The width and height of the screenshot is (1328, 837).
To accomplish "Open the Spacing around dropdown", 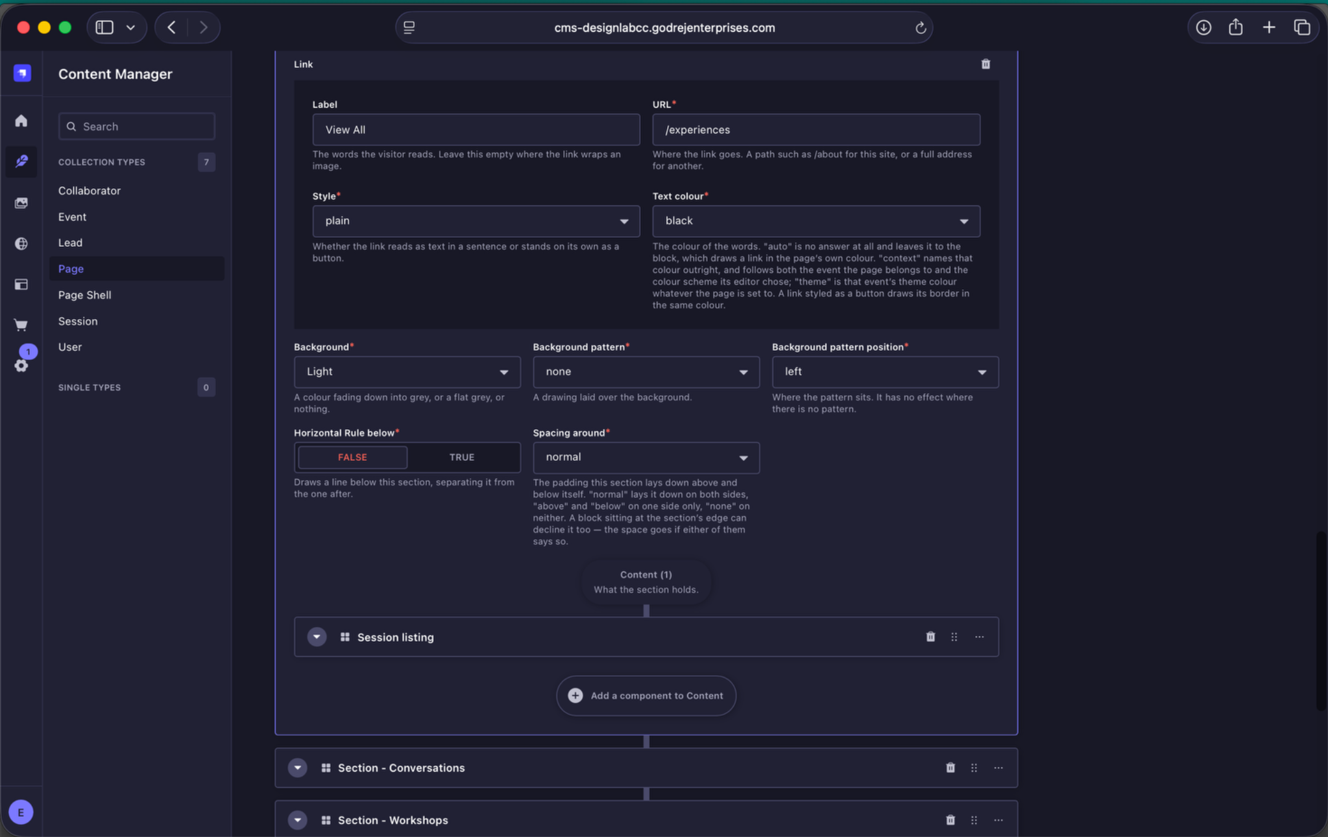I will pyautogui.click(x=646, y=457).
